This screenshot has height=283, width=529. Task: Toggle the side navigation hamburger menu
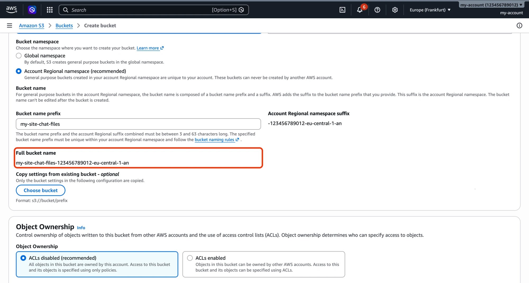[x=10, y=25]
